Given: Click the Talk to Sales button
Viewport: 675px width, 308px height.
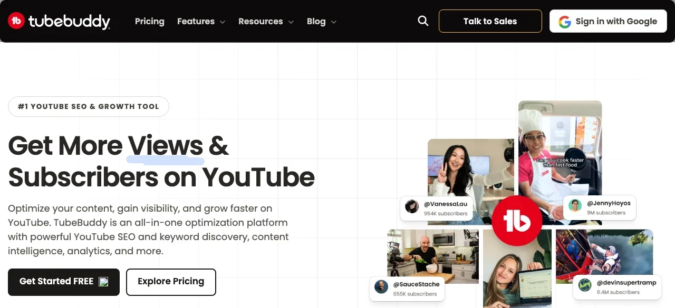Looking at the screenshot, I should [x=490, y=21].
